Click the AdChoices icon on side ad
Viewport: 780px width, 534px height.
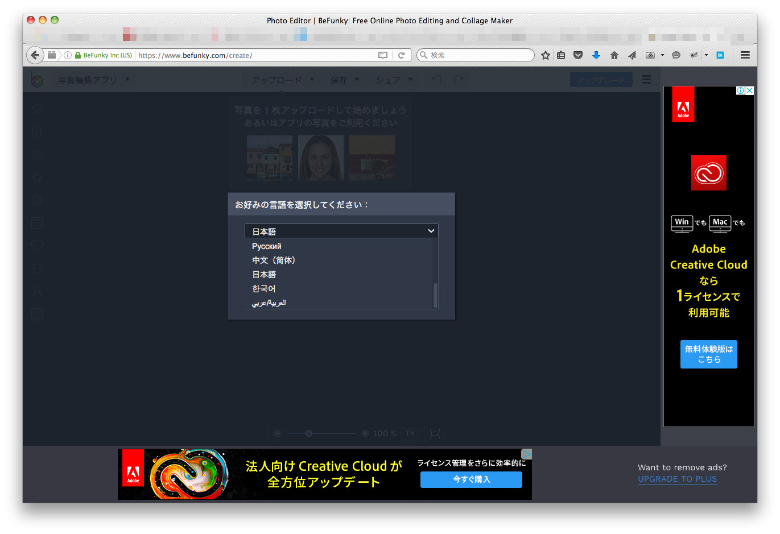(x=741, y=90)
